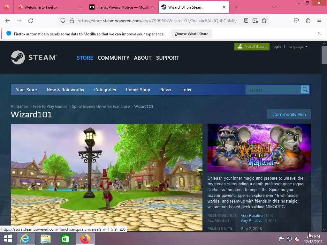
Task: Expand the list all tabs chevron
Action: [x=274, y=7]
